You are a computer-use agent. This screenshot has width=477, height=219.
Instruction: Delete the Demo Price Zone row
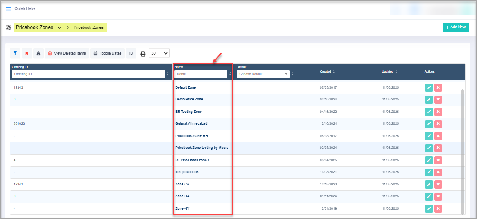[x=438, y=99]
